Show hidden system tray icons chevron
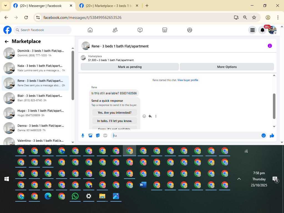The image size is (284, 213). tap(239, 179)
